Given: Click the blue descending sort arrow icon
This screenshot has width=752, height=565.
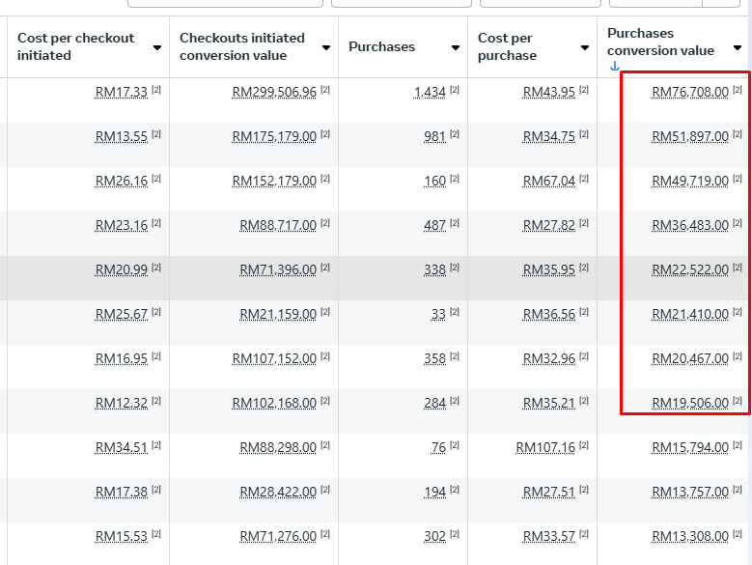Looking at the screenshot, I should pos(614,67).
